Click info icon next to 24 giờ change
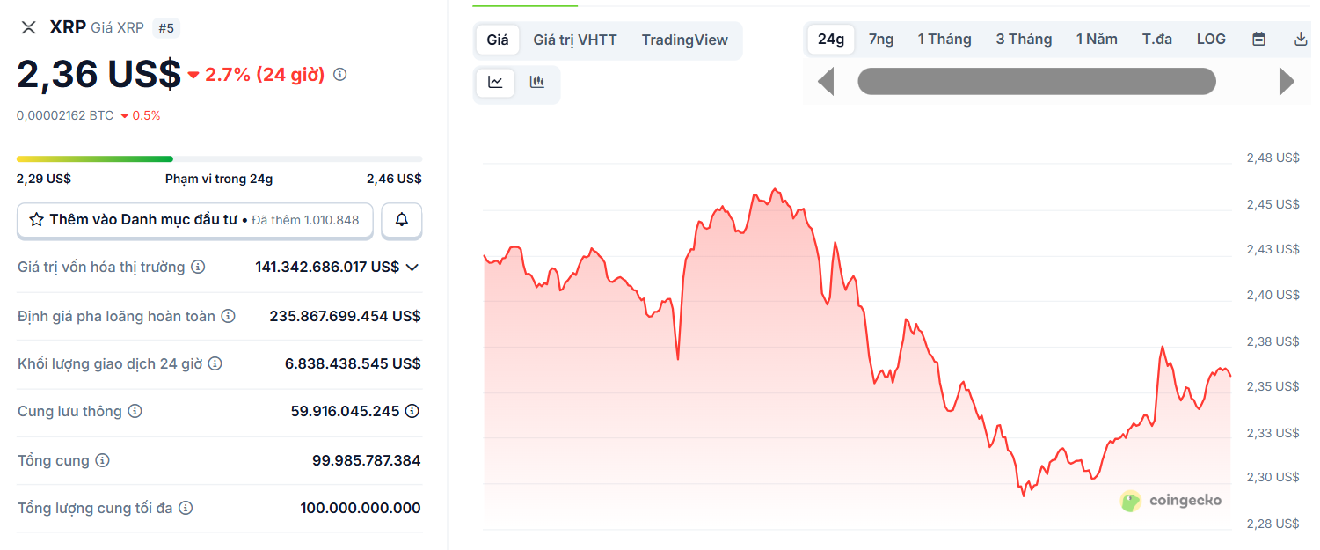Viewport: 1320px width, 550px height. click(x=340, y=75)
